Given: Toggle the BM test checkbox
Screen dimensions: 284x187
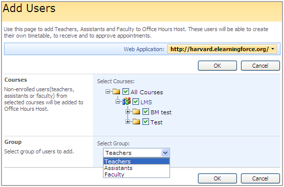Looking at the screenshot, I should 145,111.
